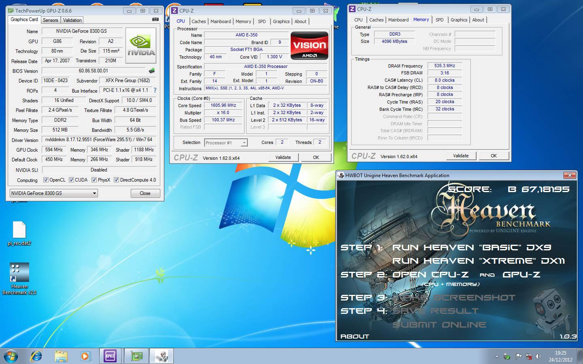Image resolution: width=583 pixels, height=364 pixels.
Task: Launch Internet Explorer from the taskbar
Action: (36, 356)
